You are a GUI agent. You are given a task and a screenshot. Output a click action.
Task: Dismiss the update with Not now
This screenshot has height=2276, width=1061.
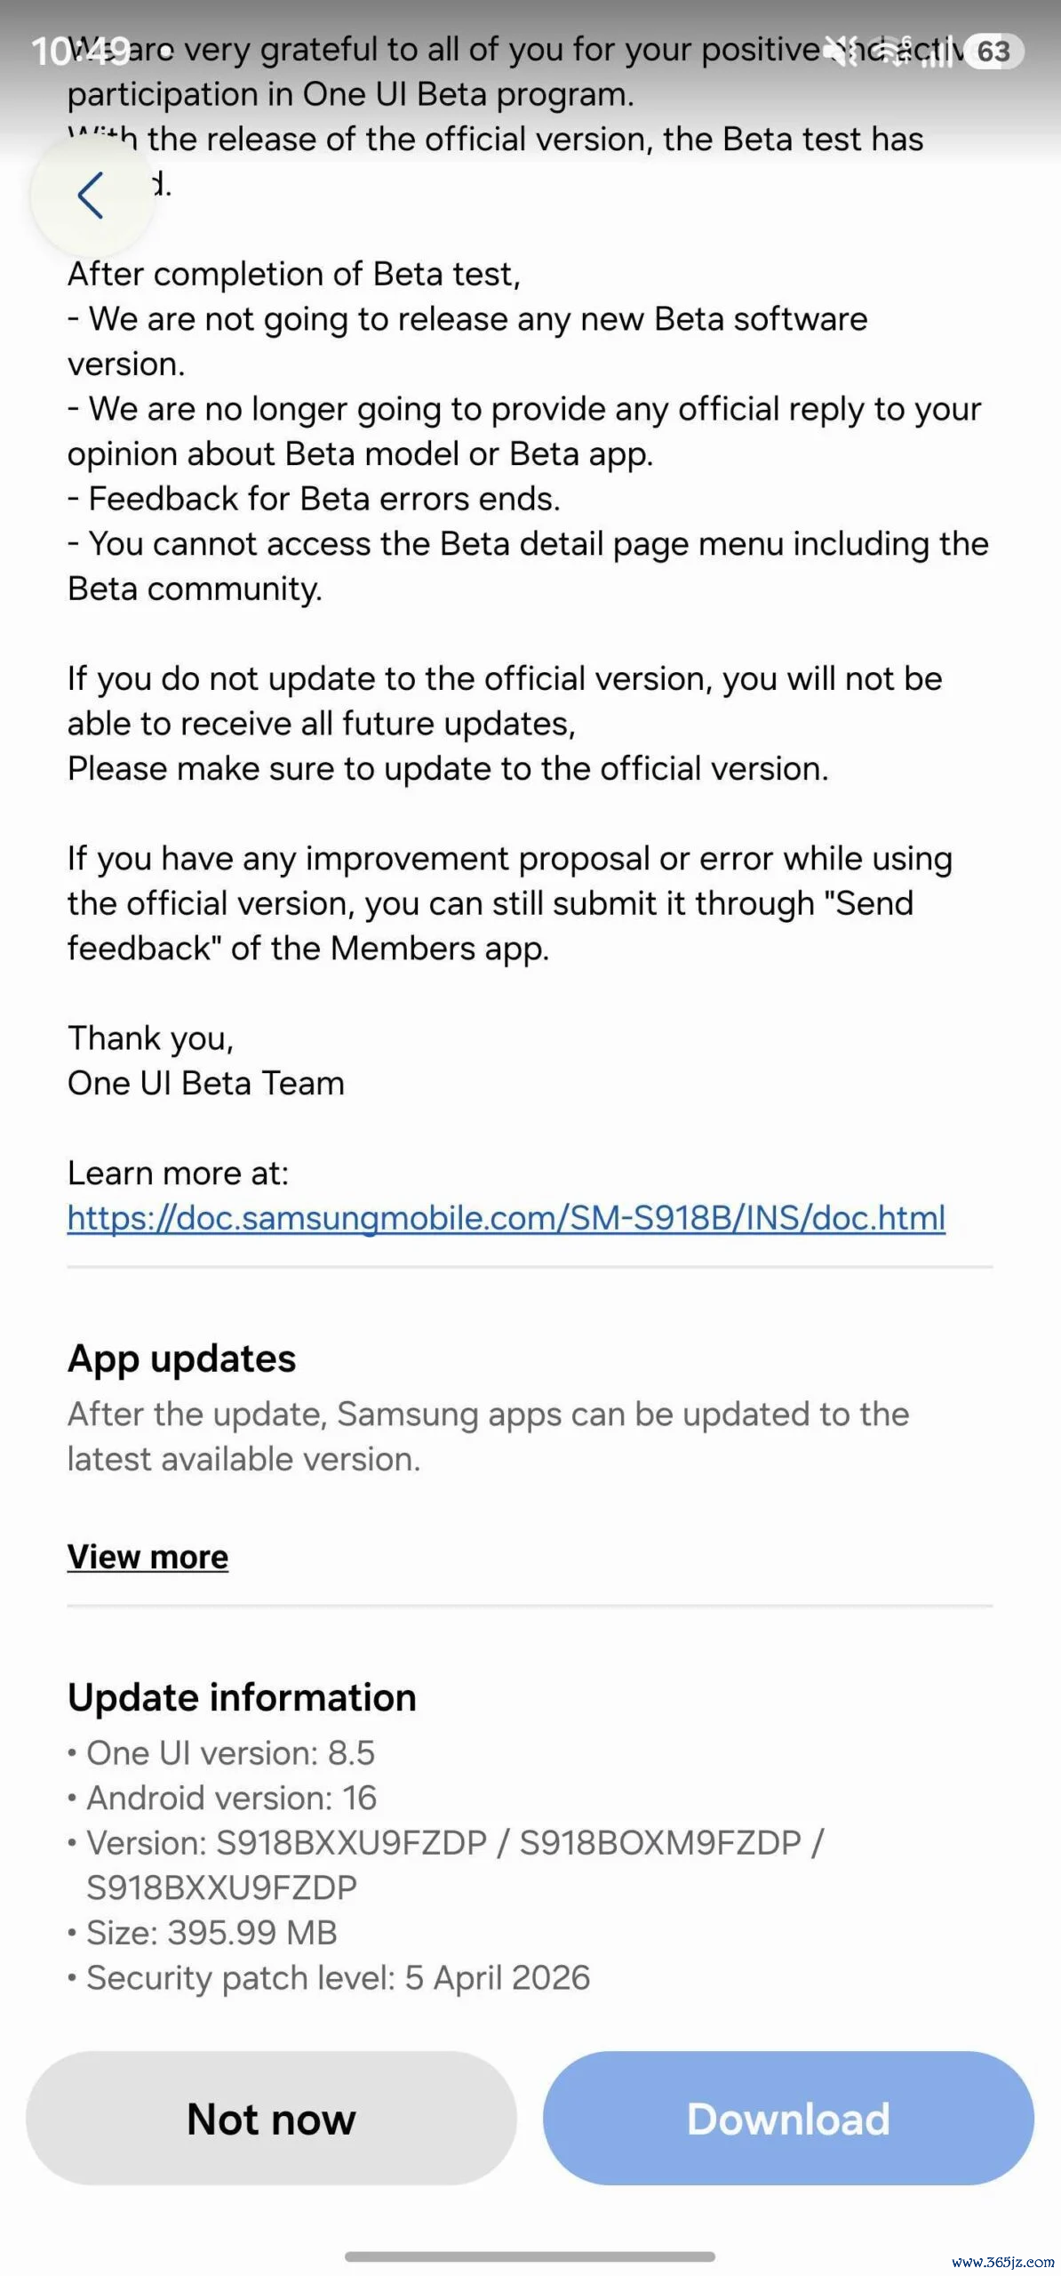[271, 2118]
